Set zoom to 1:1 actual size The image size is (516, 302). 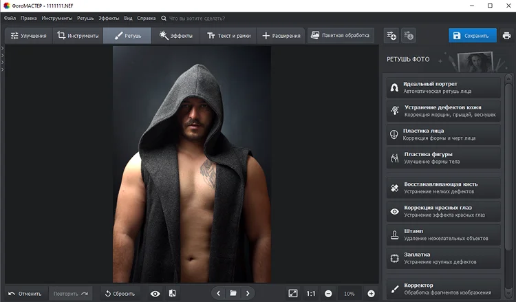311,294
